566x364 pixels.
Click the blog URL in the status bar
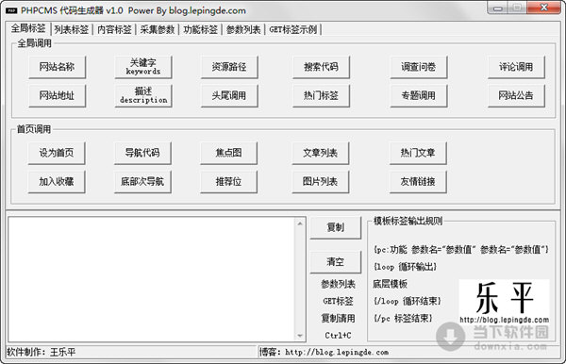click(337, 352)
